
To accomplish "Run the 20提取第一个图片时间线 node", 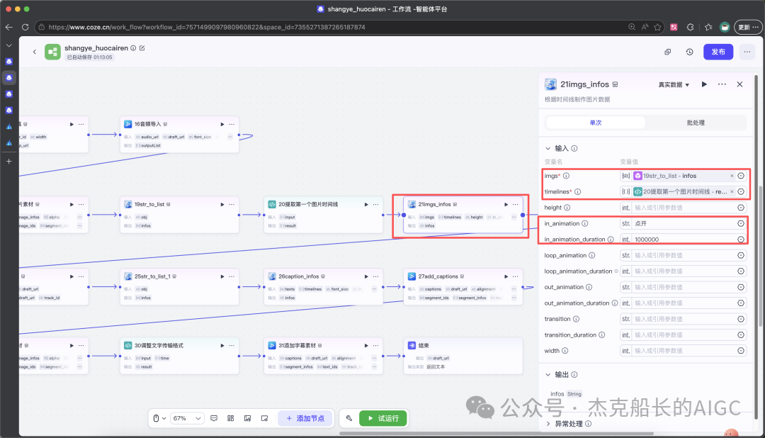I will tap(366, 204).
